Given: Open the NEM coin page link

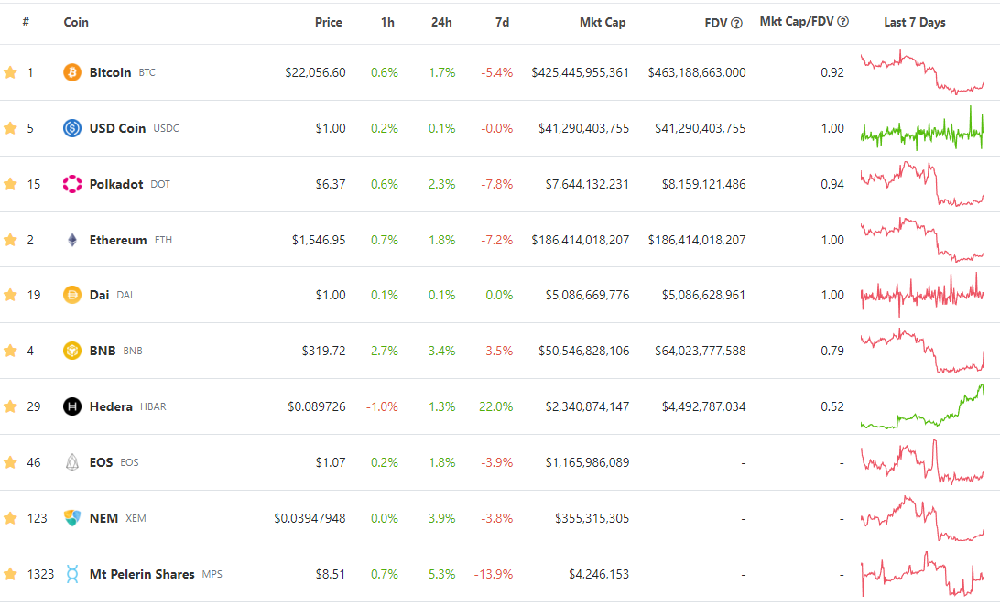Looking at the screenshot, I should click(103, 518).
